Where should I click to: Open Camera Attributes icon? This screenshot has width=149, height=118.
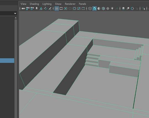click(x=32, y=9)
